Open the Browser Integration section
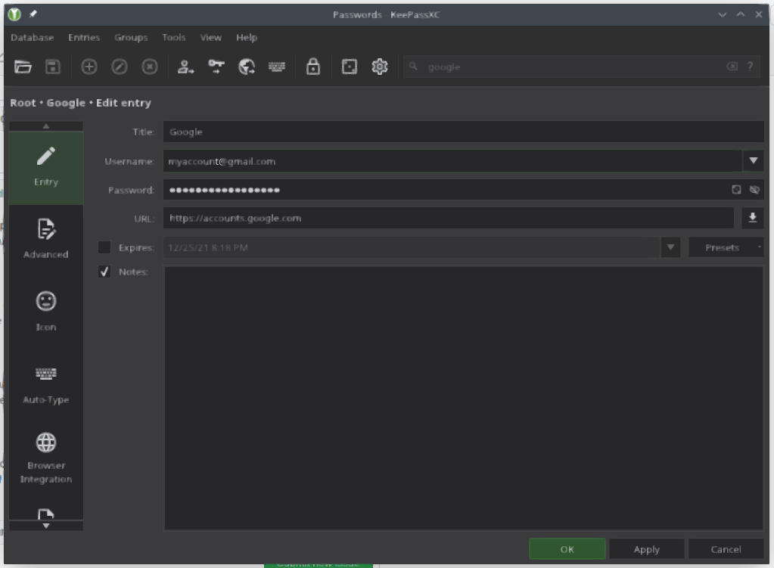774x568 pixels. coord(46,458)
